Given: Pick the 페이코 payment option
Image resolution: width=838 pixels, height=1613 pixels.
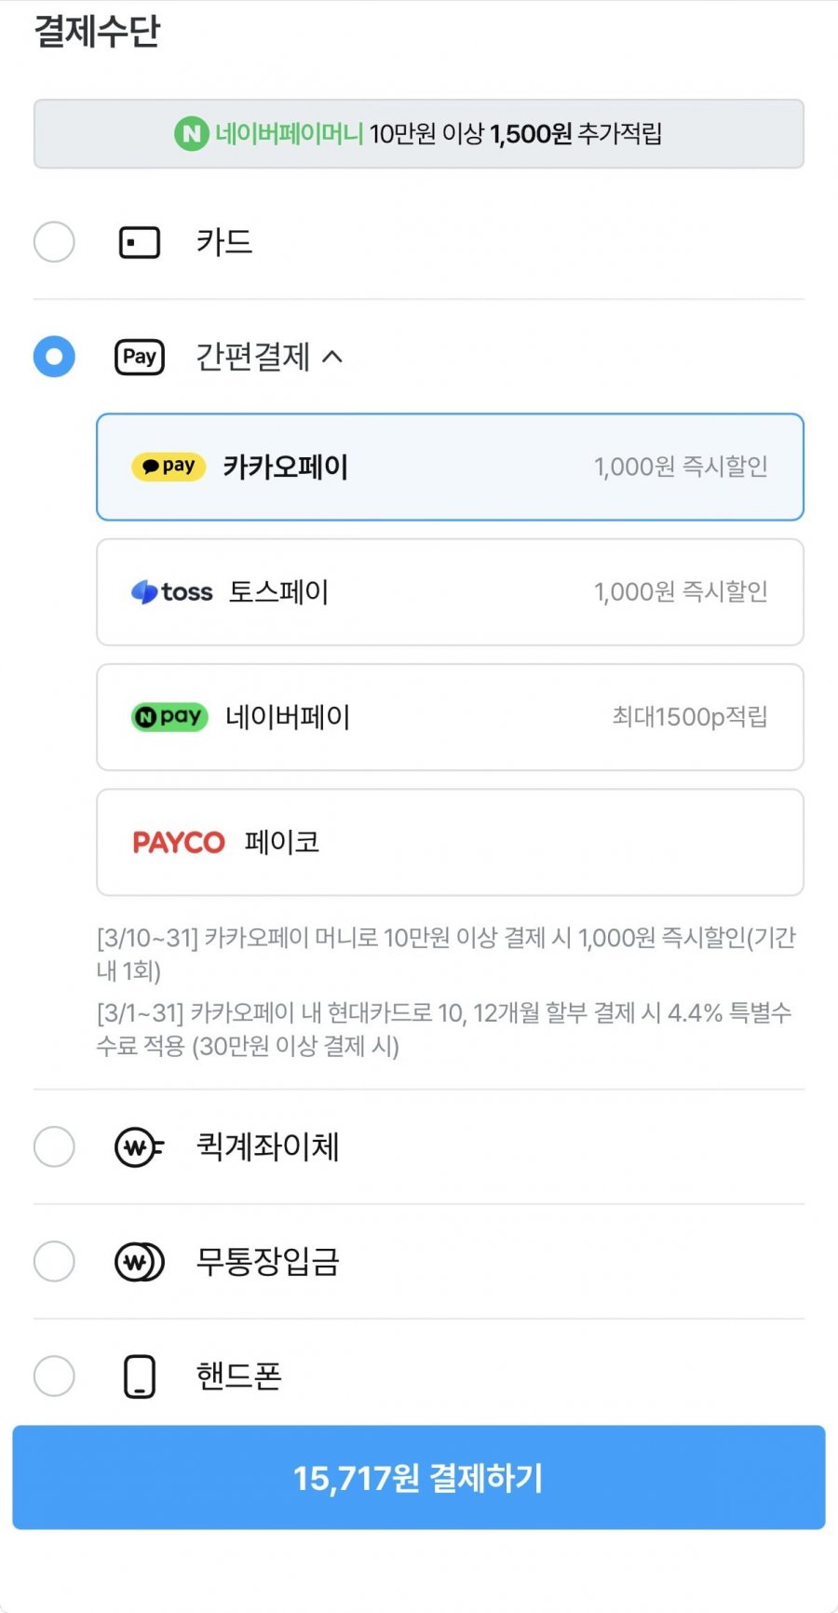Looking at the screenshot, I should [450, 843].
